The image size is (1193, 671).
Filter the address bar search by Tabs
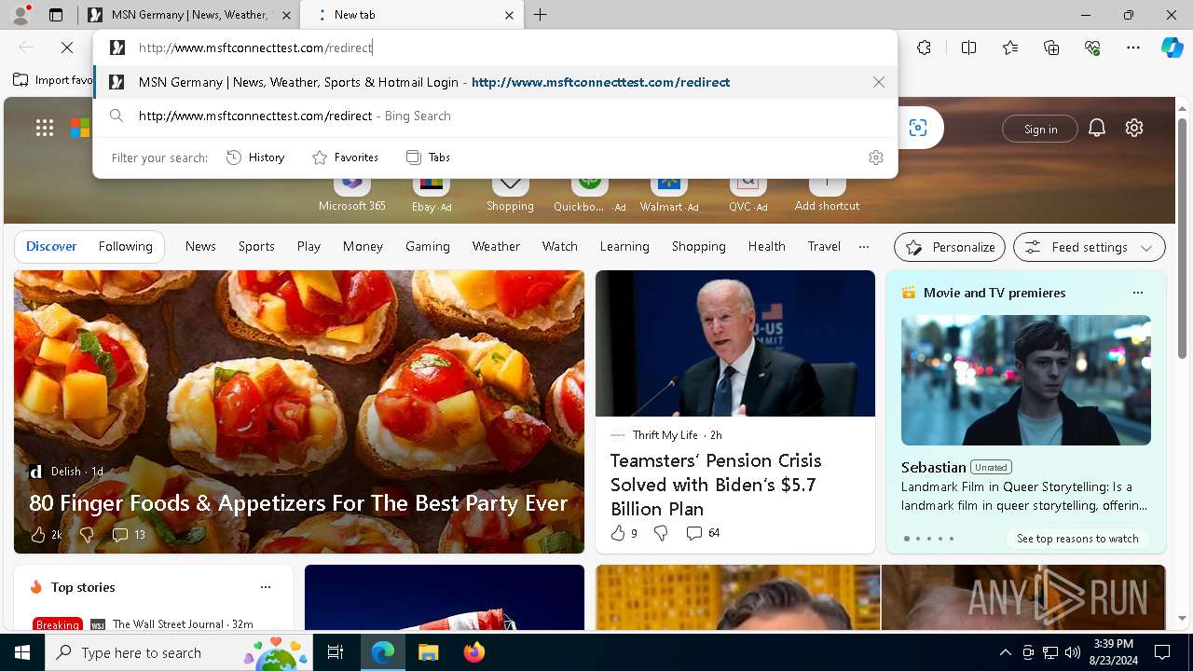pyautogui.click(x=429, y=157)
